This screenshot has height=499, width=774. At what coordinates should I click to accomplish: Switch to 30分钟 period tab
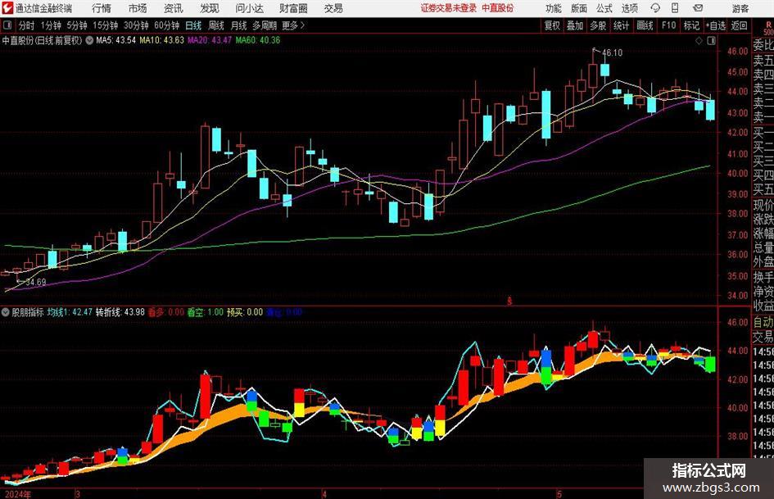point(136,25)
